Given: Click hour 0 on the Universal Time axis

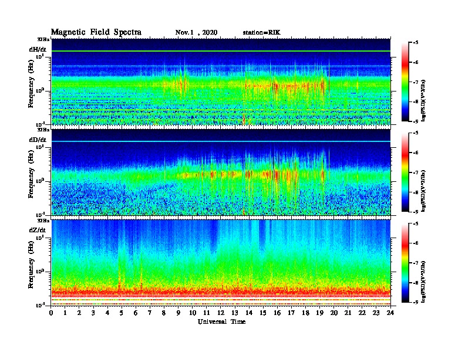Looking at the screenshot, I should [x=51, y=313].
